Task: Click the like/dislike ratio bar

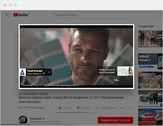Action: click(x=75, y=112)
